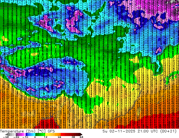Click the yellow-orange section of the color scale
The image size is (179, 138).
coord(53,134)
